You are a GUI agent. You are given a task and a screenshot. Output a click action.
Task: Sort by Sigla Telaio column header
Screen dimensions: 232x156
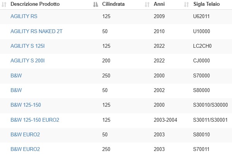point(206,4)
